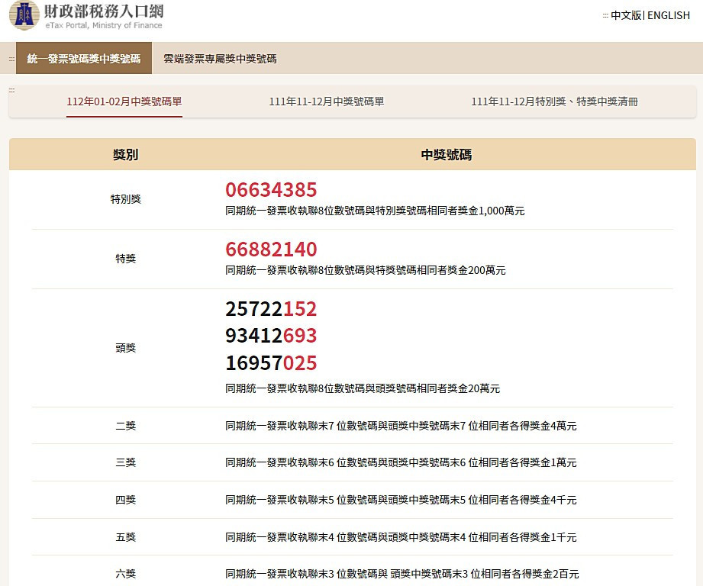Click first prize number 25722152

click(x=271, y=309)
